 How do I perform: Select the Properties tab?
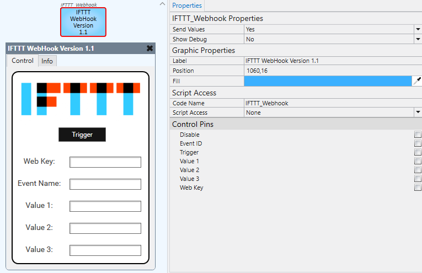coord(187,6)
